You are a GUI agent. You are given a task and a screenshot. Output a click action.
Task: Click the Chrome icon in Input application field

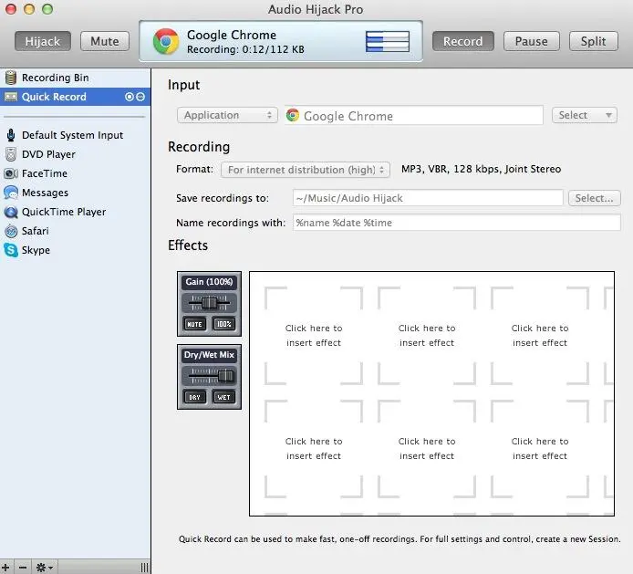click(x=293, y=116)
